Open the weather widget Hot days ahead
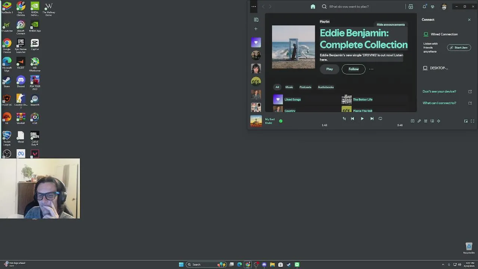This screenshot has width=478, height=269. [x=14, y=264]
